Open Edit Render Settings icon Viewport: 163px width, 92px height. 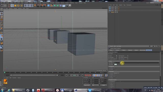45,6
